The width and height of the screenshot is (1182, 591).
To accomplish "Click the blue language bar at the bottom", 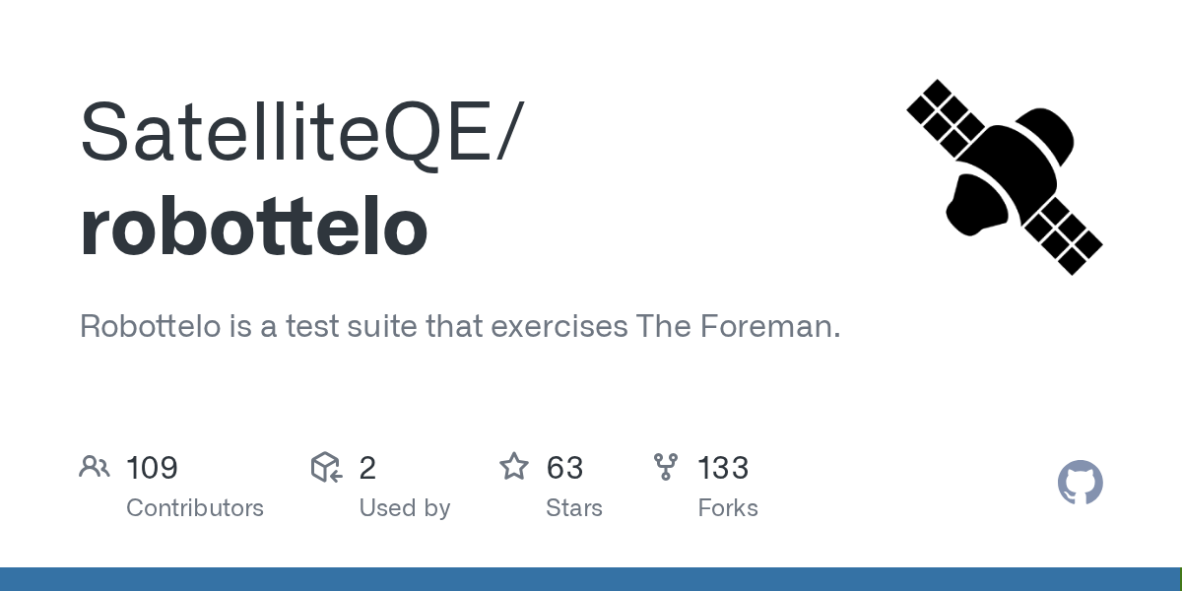I will (591, 579).
